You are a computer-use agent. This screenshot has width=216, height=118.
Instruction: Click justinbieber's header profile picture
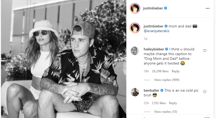tap(135, 8)
